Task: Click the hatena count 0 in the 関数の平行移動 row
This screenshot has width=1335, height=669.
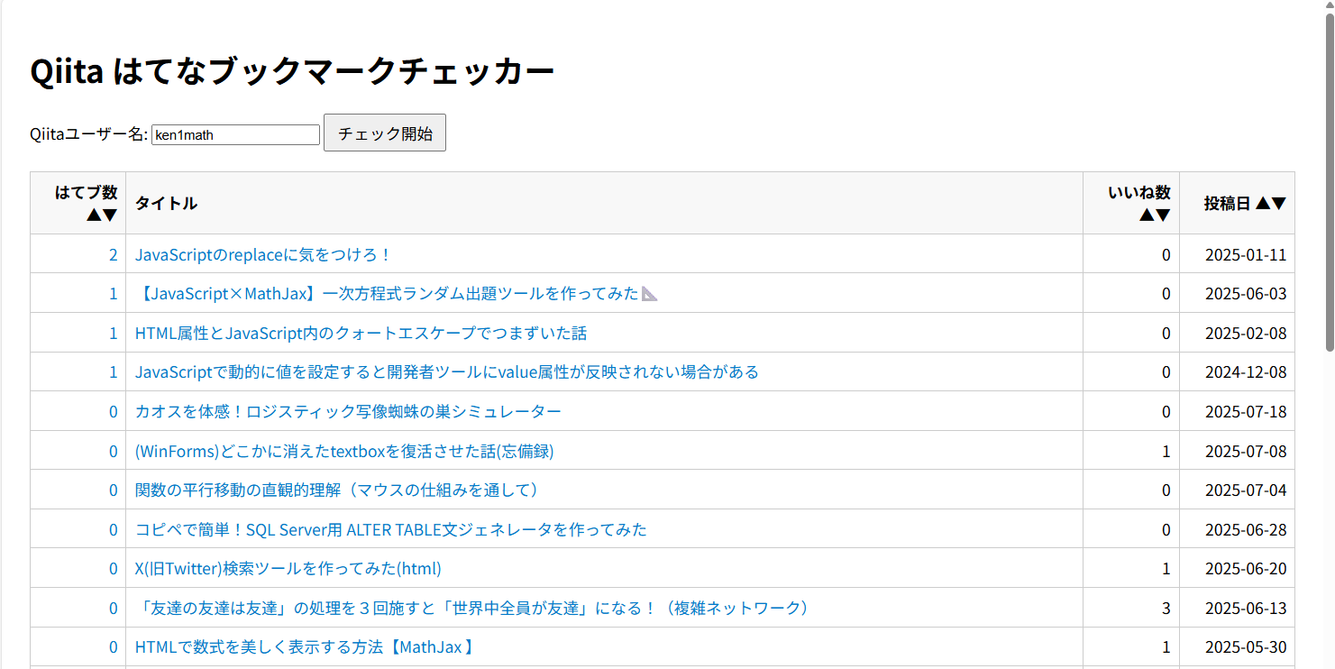Action: tap(114, 490)
